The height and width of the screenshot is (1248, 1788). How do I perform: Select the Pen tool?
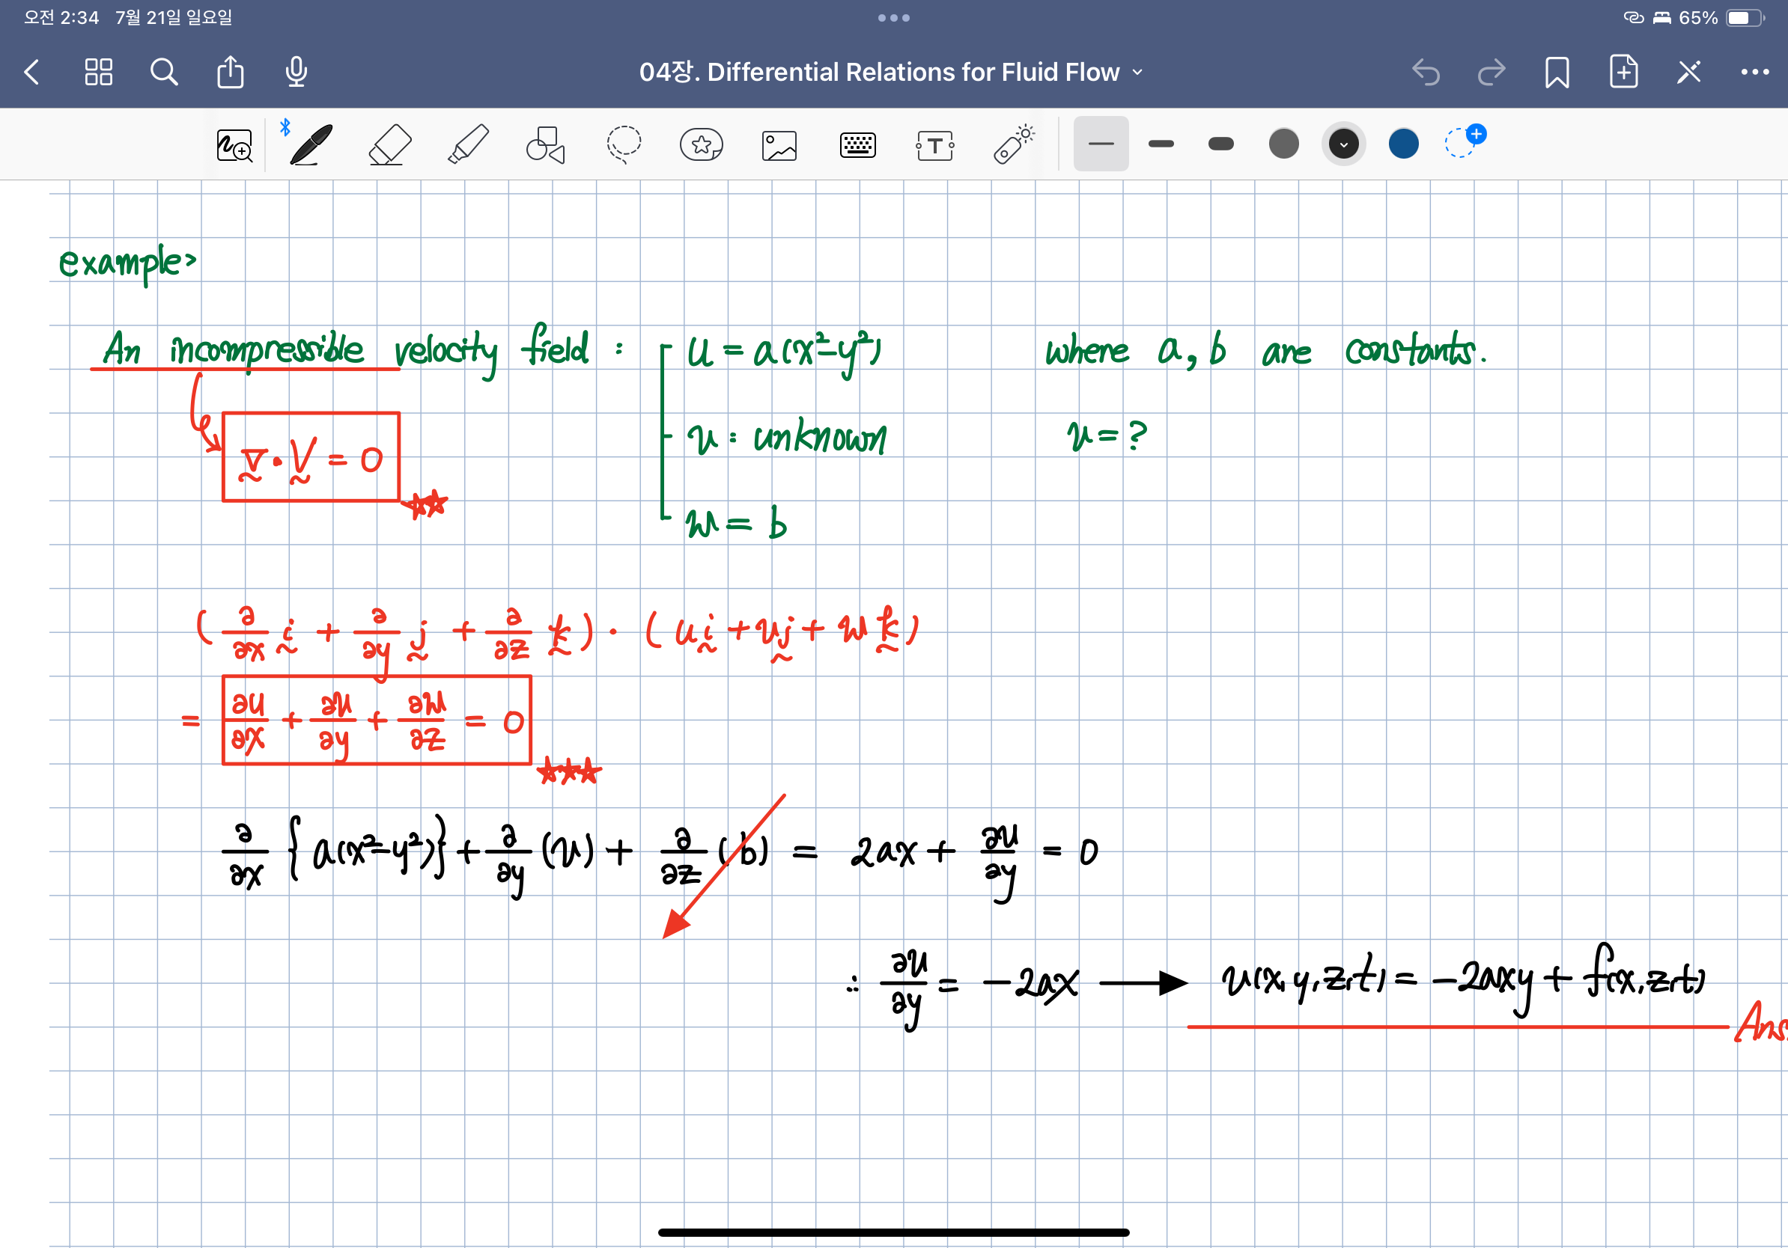[x=311, y=144]
